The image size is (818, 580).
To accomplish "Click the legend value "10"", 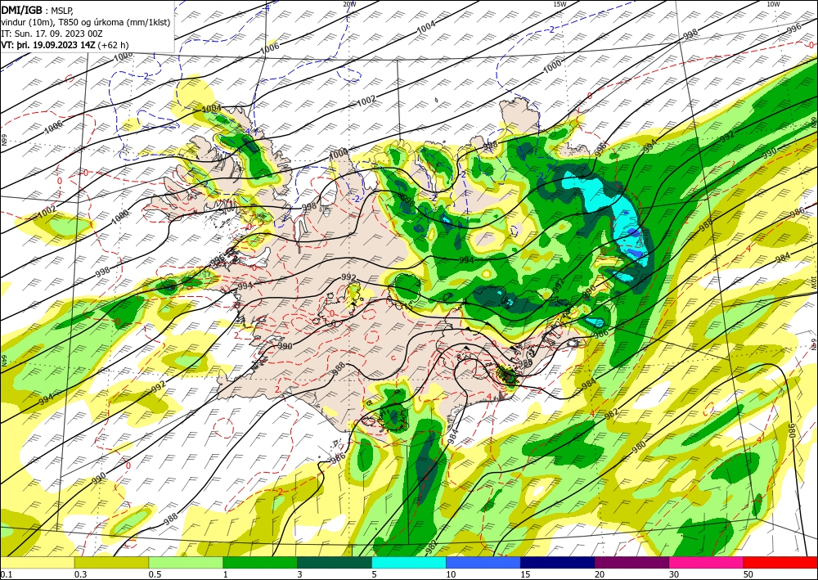I will 451,574.
